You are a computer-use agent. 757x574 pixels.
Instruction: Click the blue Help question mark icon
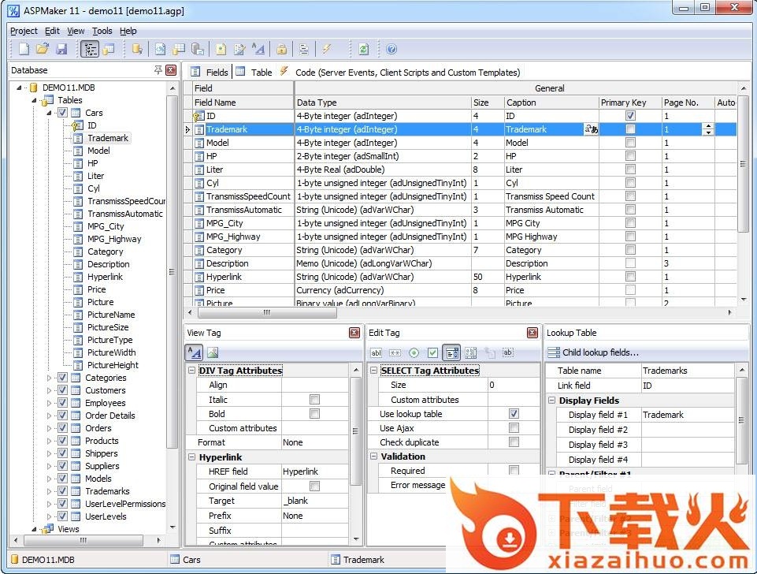coord(391,49)
